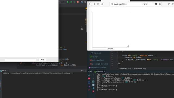Click the Firefox Home icon

(102, 4)
